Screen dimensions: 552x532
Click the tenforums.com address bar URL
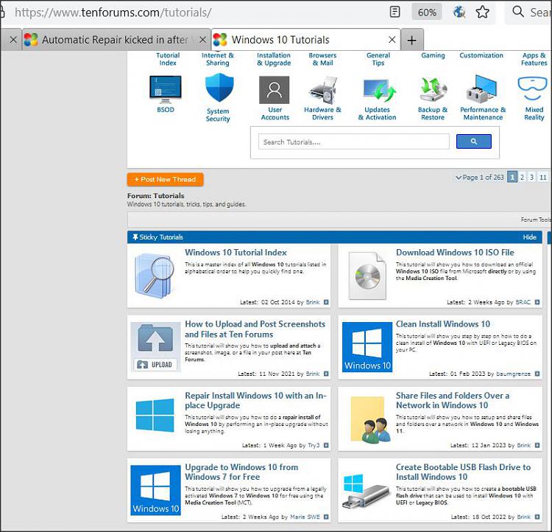pos(113,13)
